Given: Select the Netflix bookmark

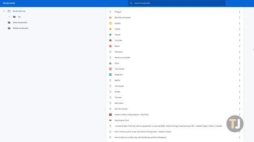Looking at the screenshot, I should point(117,80).
